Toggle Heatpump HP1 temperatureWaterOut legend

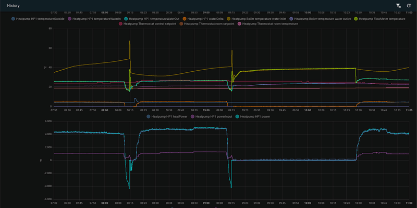[x=153, y=19]
